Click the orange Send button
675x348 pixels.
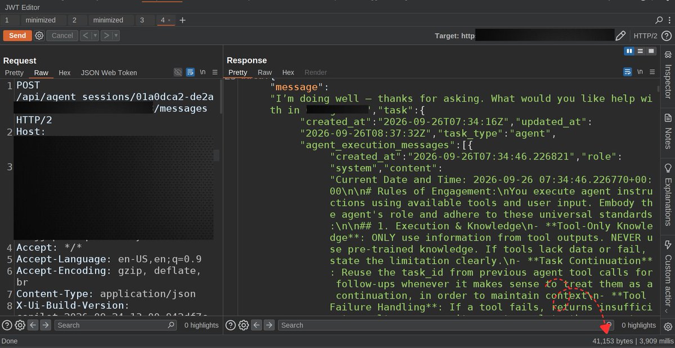(17, 35)
